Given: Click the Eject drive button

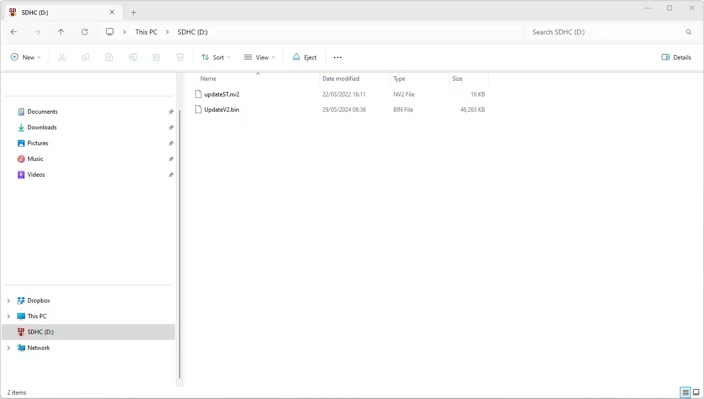Looking at the screenshot, I should click(x=305, y=57).
